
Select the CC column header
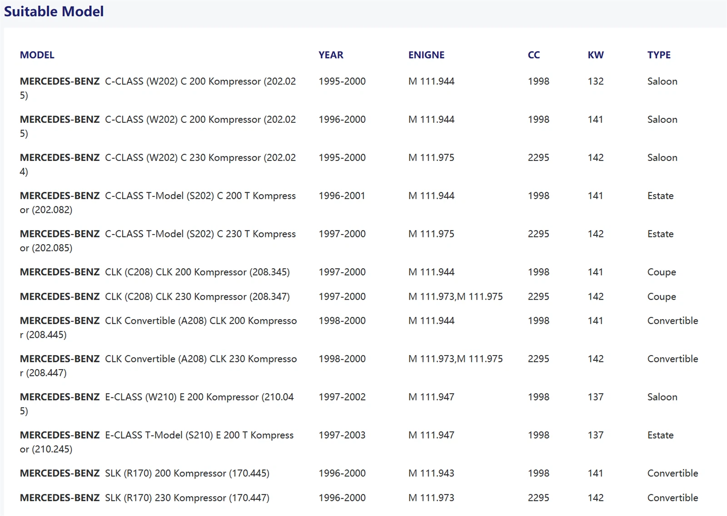pyautogui.click(x=534, y=55)
